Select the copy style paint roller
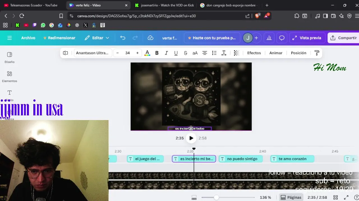The height and width of the screenshot is (201, 359). (x=317, y=53)
